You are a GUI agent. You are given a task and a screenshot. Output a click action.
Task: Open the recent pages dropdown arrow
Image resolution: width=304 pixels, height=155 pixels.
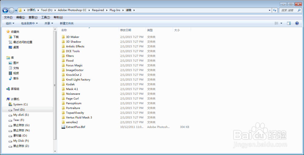16,10
